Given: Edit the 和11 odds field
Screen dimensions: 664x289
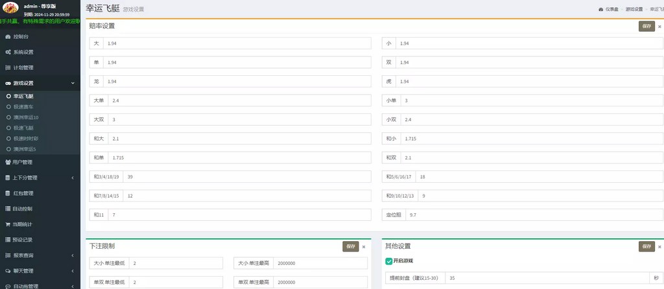Looking at the screenshot, I should [x=240, y=215].
